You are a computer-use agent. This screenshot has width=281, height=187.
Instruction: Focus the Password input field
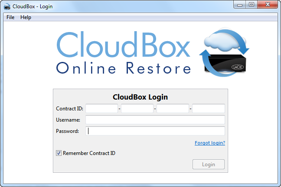coord(155,131)
